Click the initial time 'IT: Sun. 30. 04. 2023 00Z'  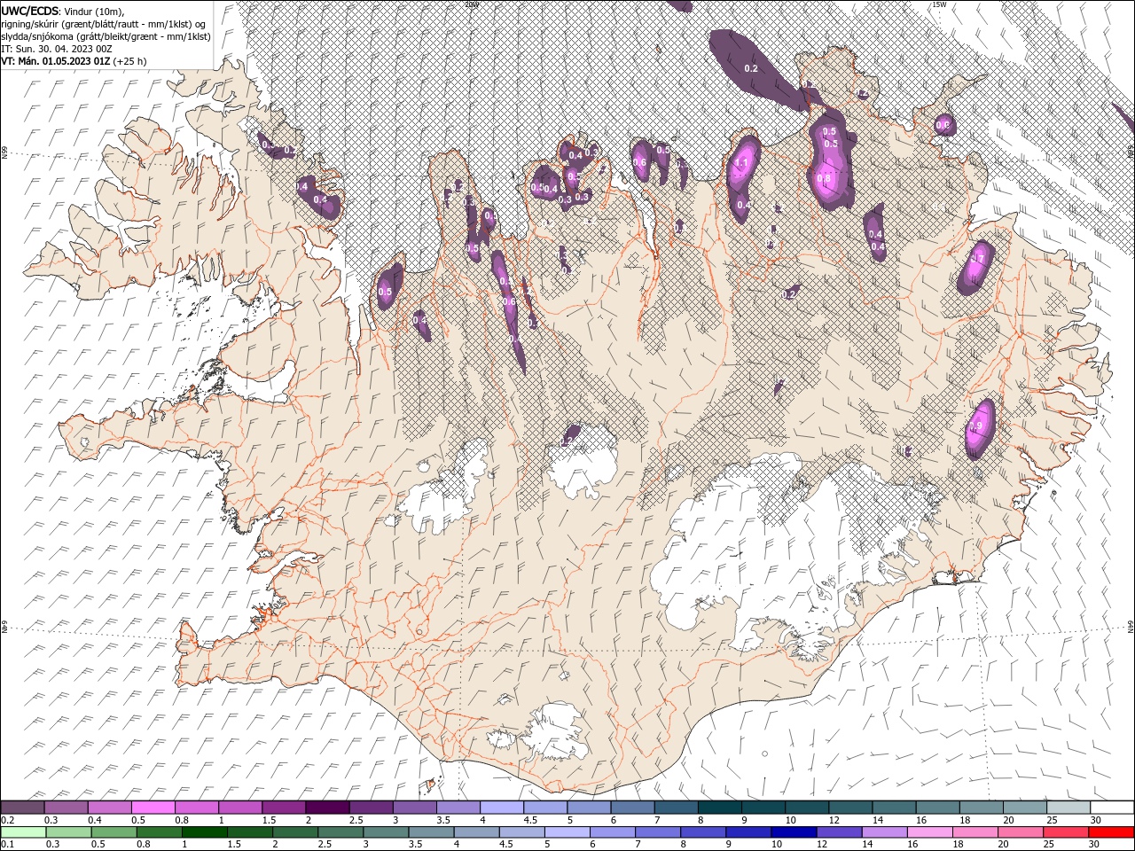point(56,49)
